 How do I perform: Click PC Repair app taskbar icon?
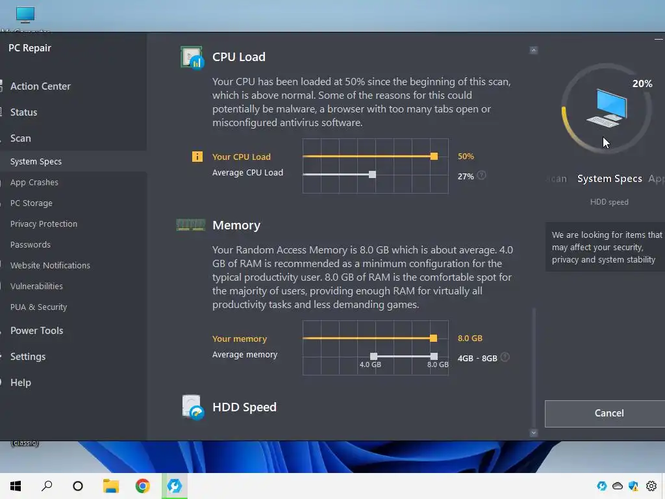(x=174, y=486)
